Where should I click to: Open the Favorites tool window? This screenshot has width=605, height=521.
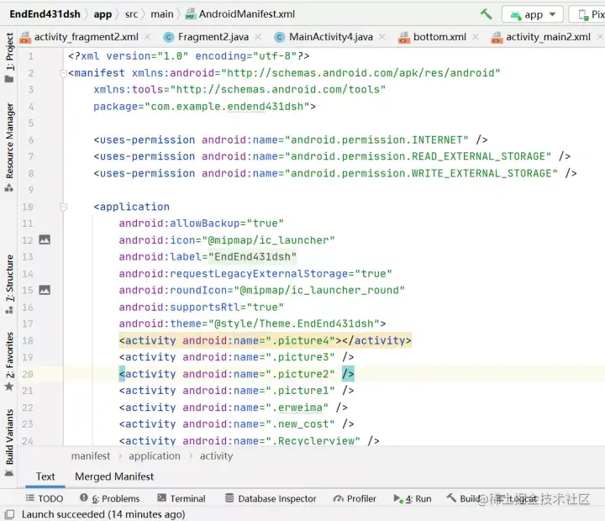pyautogui.click(x=9, y=360)
